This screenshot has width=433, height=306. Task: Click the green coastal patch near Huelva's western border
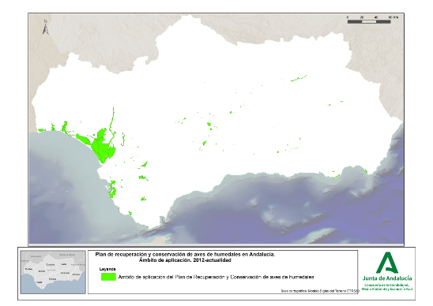pos(42,130)
